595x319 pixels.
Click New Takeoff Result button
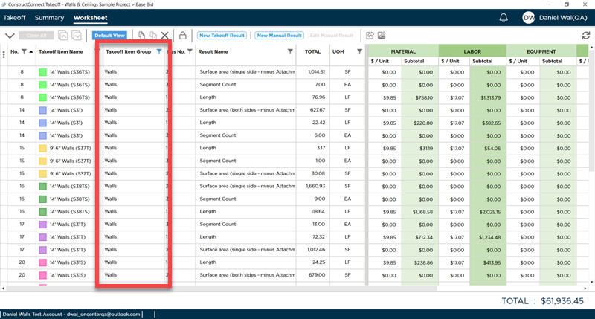point(222,35)
